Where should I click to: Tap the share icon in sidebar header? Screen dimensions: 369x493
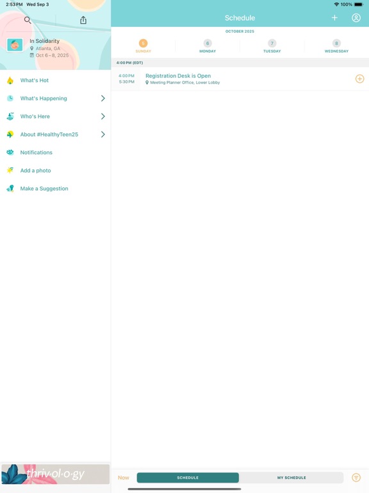83,20
